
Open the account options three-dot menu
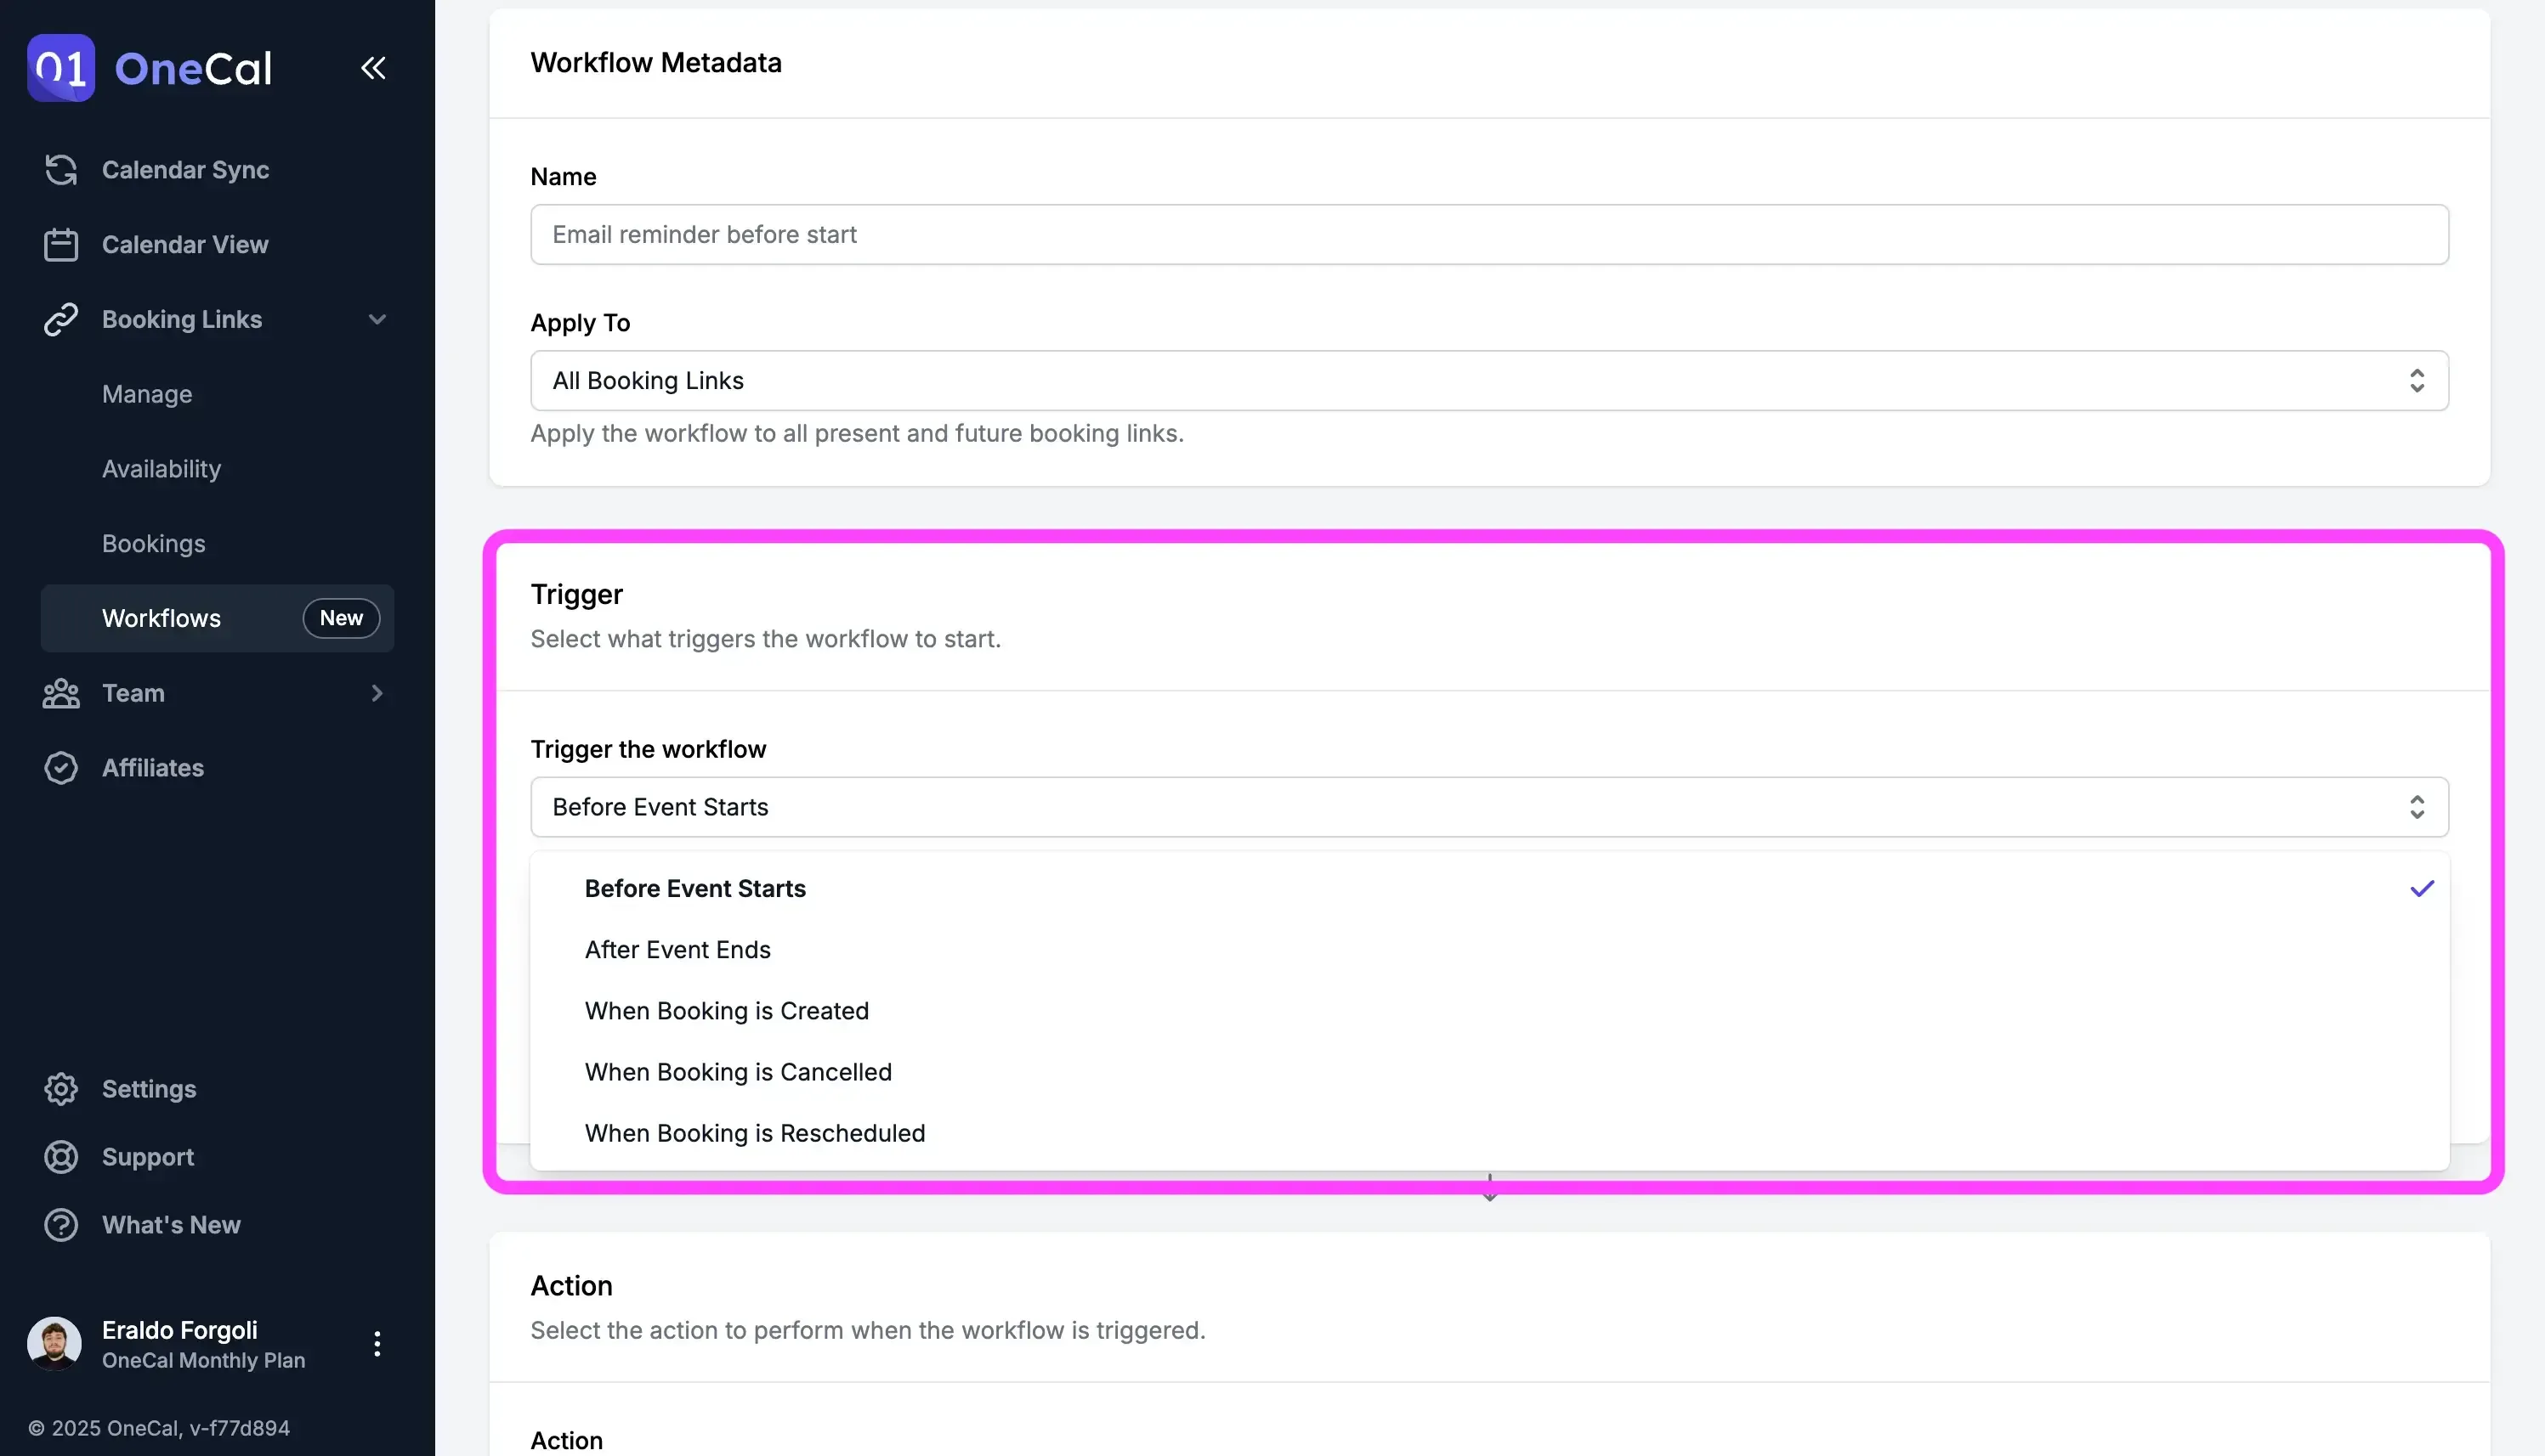pyautogui.click(x=377, y=1344)
